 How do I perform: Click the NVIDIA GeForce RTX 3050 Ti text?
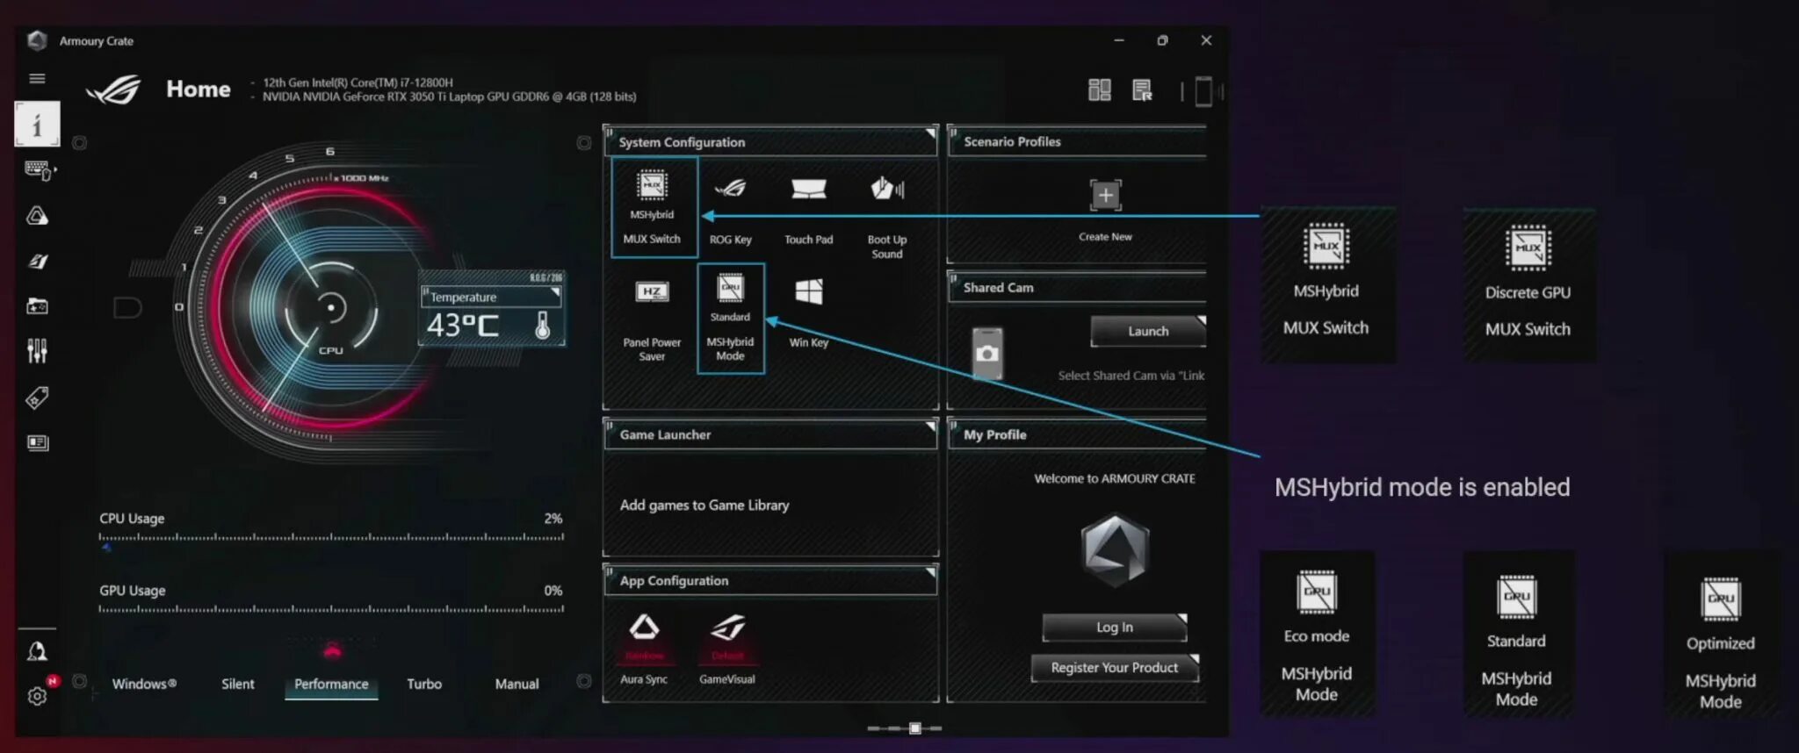tap(449, 97)
